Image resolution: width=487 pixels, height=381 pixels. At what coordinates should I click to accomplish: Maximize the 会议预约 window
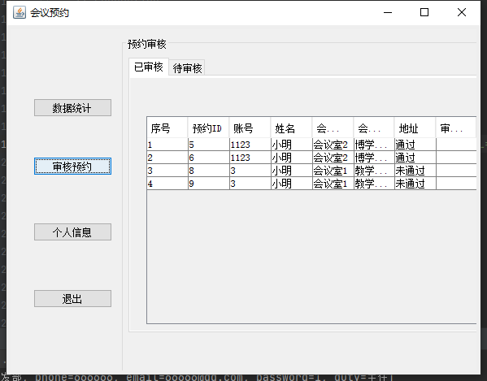coord(424,12)
